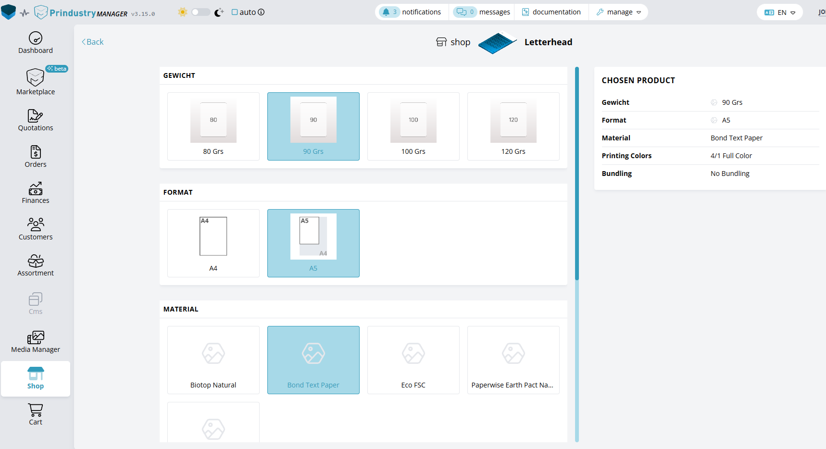Go back using the Back link
Image resolution: width=826 pixels, height=449 pixels.
(x=93, y=42)
